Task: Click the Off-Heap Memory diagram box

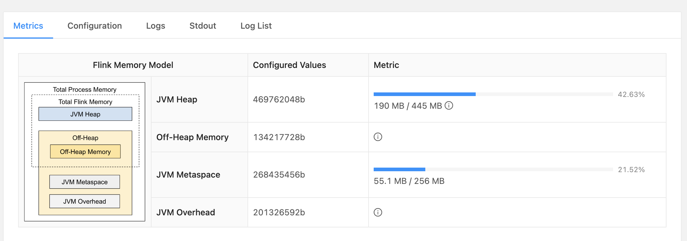Action: tap(85, 152)
